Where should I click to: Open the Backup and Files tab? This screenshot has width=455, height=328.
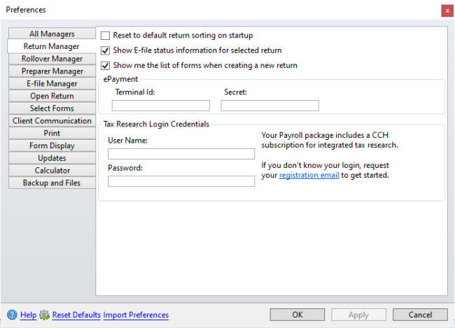click(52, 183)
